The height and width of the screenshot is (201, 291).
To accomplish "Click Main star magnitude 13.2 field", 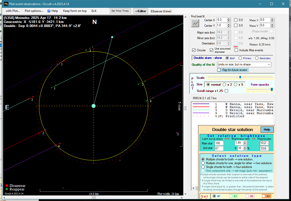I will (264, 143).
